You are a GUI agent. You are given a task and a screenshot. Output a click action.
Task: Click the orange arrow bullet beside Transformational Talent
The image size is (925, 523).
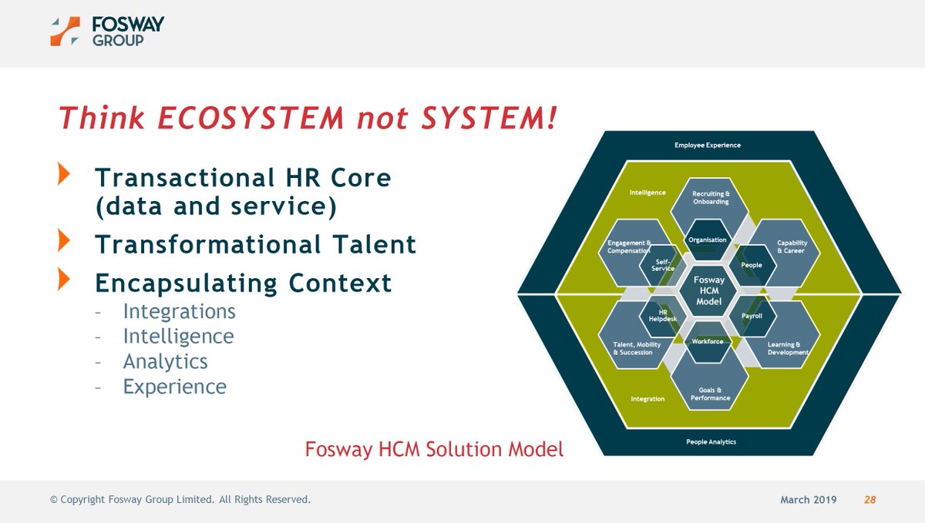[x=64, y=241]
